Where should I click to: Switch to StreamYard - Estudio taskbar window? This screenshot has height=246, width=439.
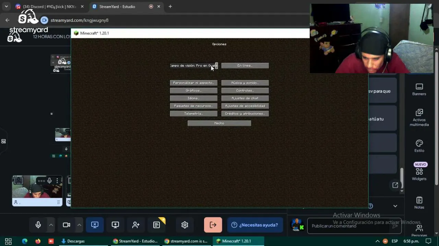(135, 241)
